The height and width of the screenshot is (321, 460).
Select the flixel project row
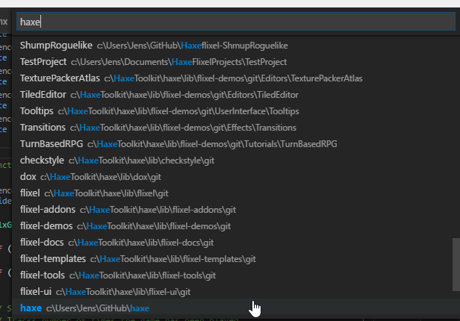tap(236, 193)
